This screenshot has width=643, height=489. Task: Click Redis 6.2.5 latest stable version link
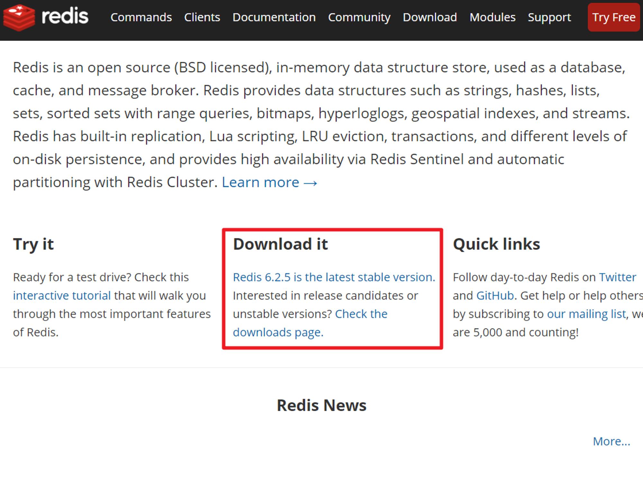pos(334,277)
